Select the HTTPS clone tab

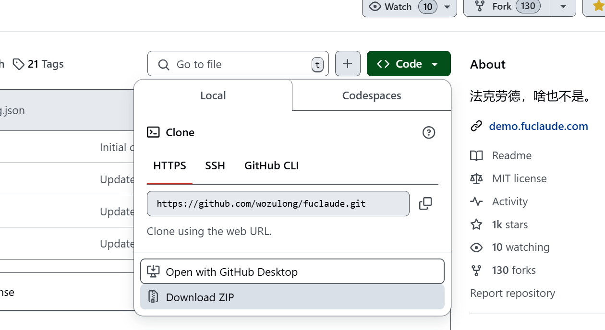tap(169, 166)
